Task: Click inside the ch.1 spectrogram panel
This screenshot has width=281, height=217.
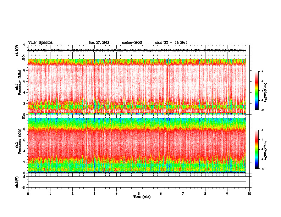Action: [137, 87]
